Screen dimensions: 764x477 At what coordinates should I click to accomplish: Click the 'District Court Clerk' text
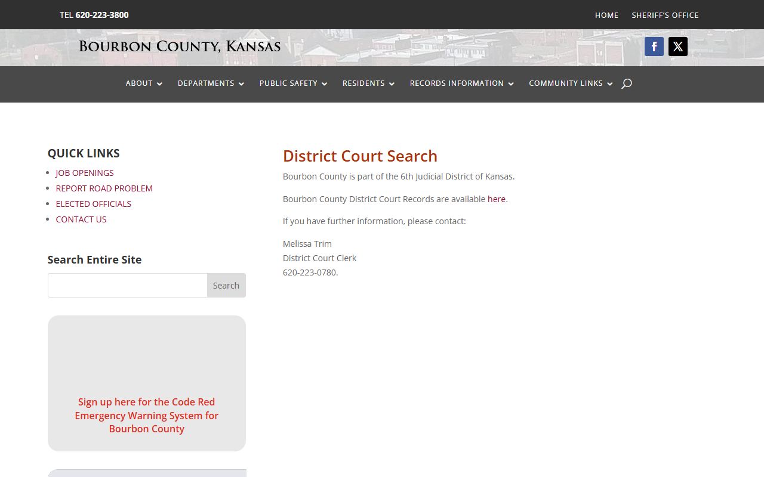[x=319, y=258]
